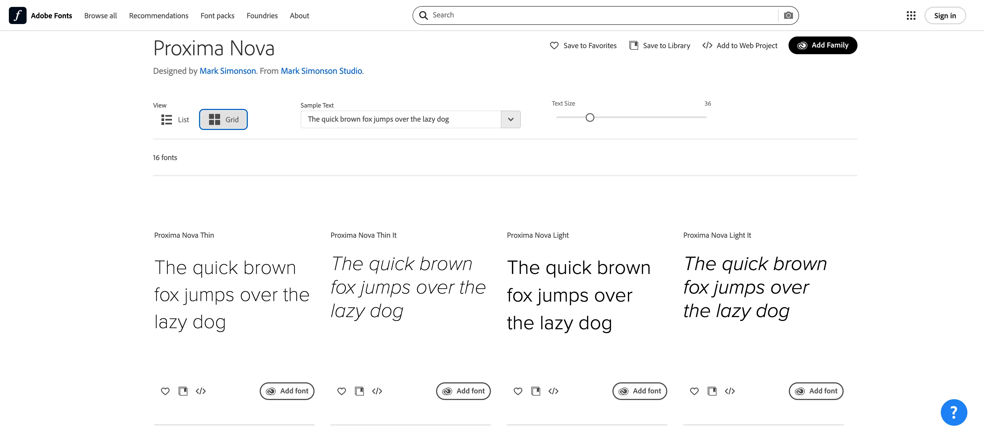984x439 pixels.
Task: Click the Sign in button
Action: (x=945, y=16)
